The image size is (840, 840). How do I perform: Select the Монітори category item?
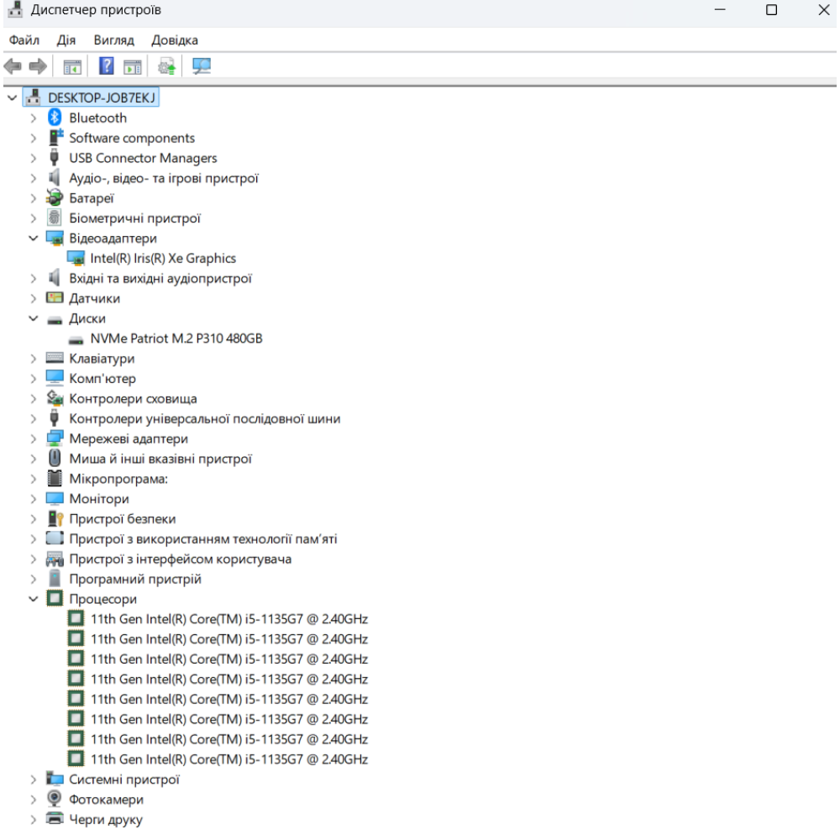99,499
